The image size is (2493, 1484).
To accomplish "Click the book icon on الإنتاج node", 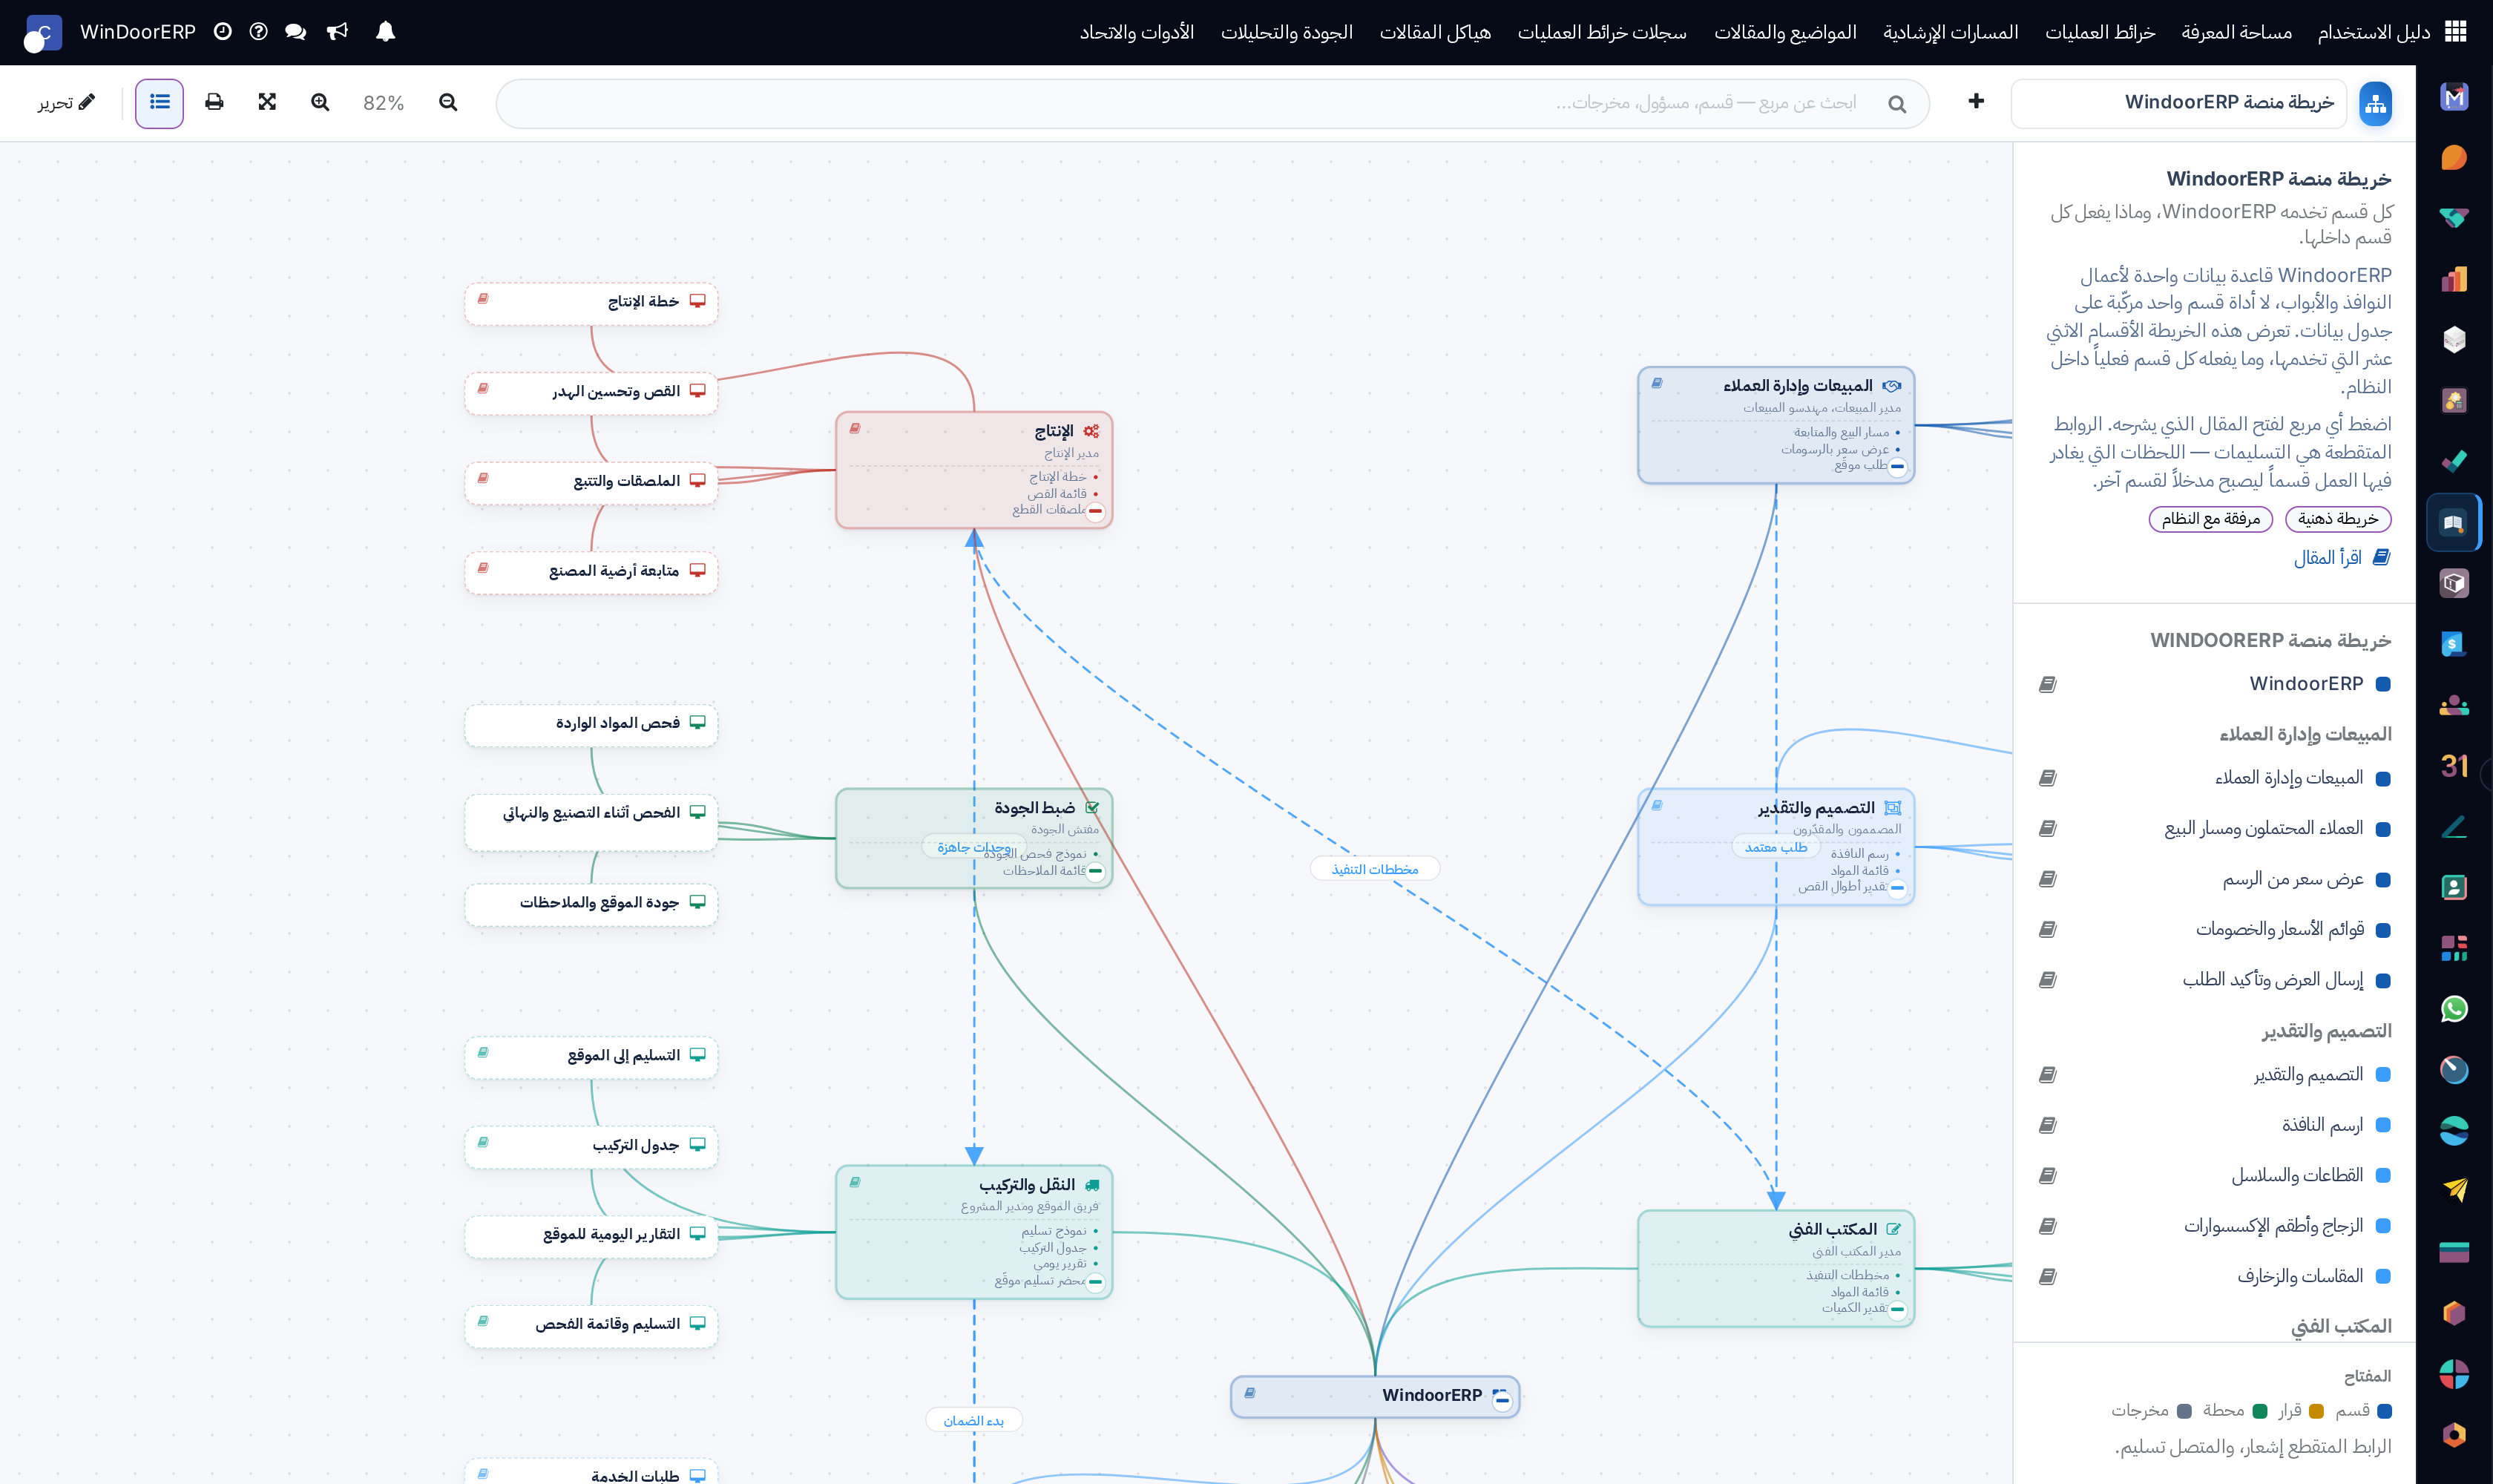I will click(x=855, y=428).
